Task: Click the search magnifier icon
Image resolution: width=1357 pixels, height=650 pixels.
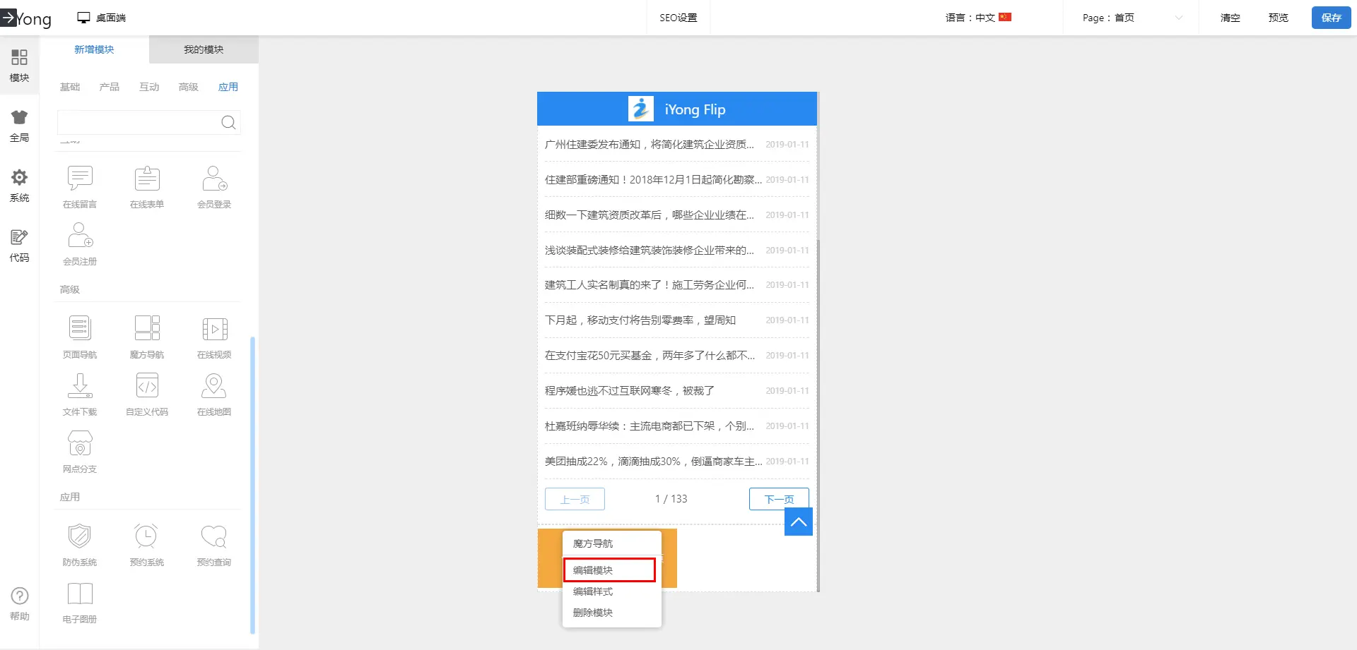Action: tap(228, 123)
